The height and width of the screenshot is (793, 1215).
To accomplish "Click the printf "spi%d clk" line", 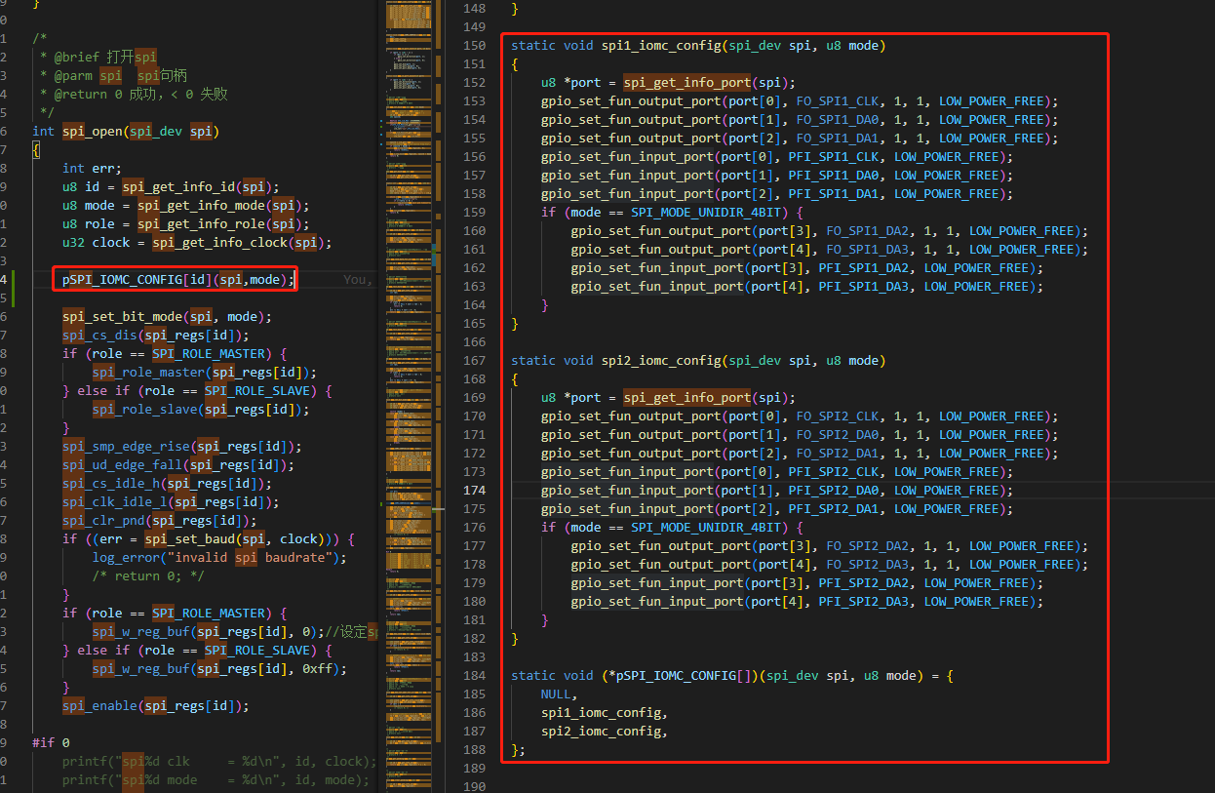I will click(x=219, y=761).
